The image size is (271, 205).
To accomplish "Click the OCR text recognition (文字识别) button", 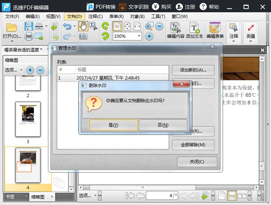I will [134, 7].
